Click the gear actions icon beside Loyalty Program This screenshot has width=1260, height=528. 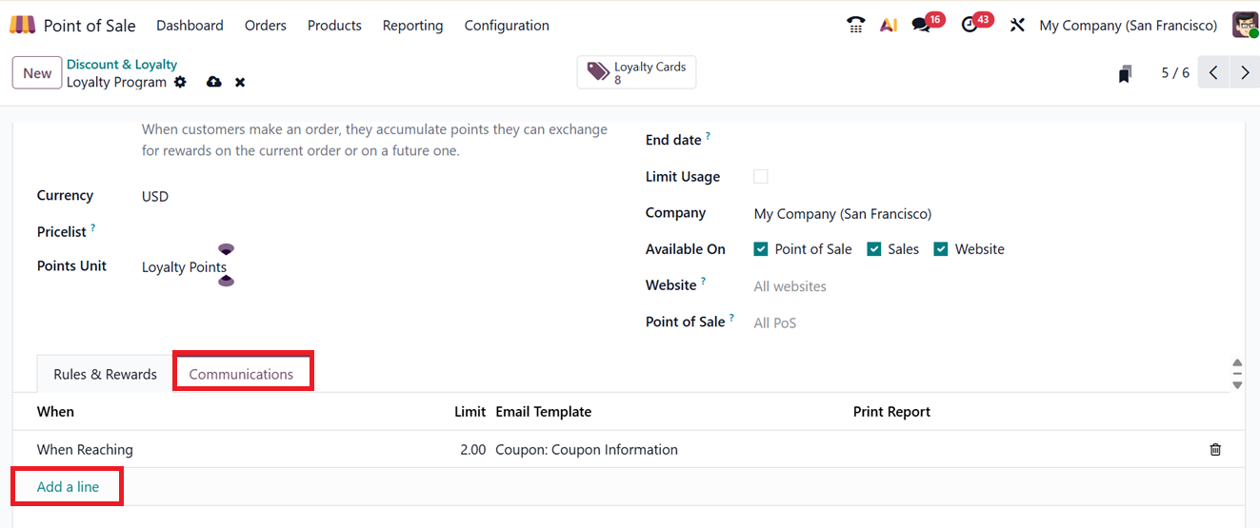180,83
